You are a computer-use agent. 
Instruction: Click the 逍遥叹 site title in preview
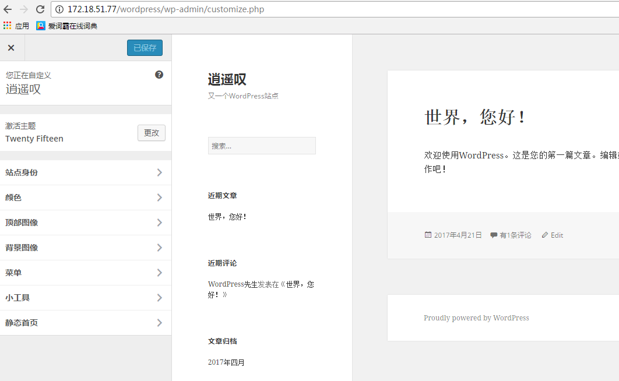click(x=227, y=79)
